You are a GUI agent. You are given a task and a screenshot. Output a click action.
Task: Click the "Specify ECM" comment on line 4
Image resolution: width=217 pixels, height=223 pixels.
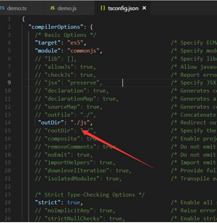[194, 43]
